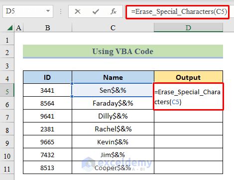The height and width of the screenshot is (180, 234).
Task: Click the 'Name' header cell
Action: [x=113, y=77]
